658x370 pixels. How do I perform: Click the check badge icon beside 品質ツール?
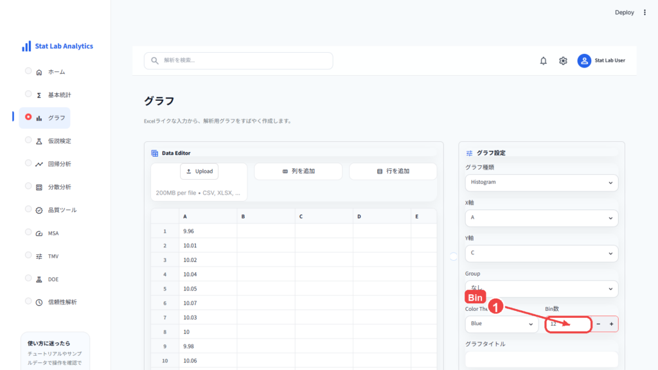[x=39, y=210]
